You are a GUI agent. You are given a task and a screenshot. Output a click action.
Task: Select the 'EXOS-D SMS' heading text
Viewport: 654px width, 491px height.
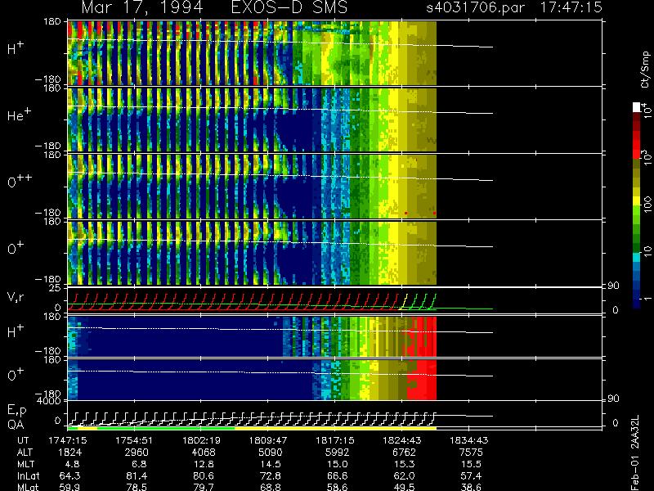tap(289, 7)
